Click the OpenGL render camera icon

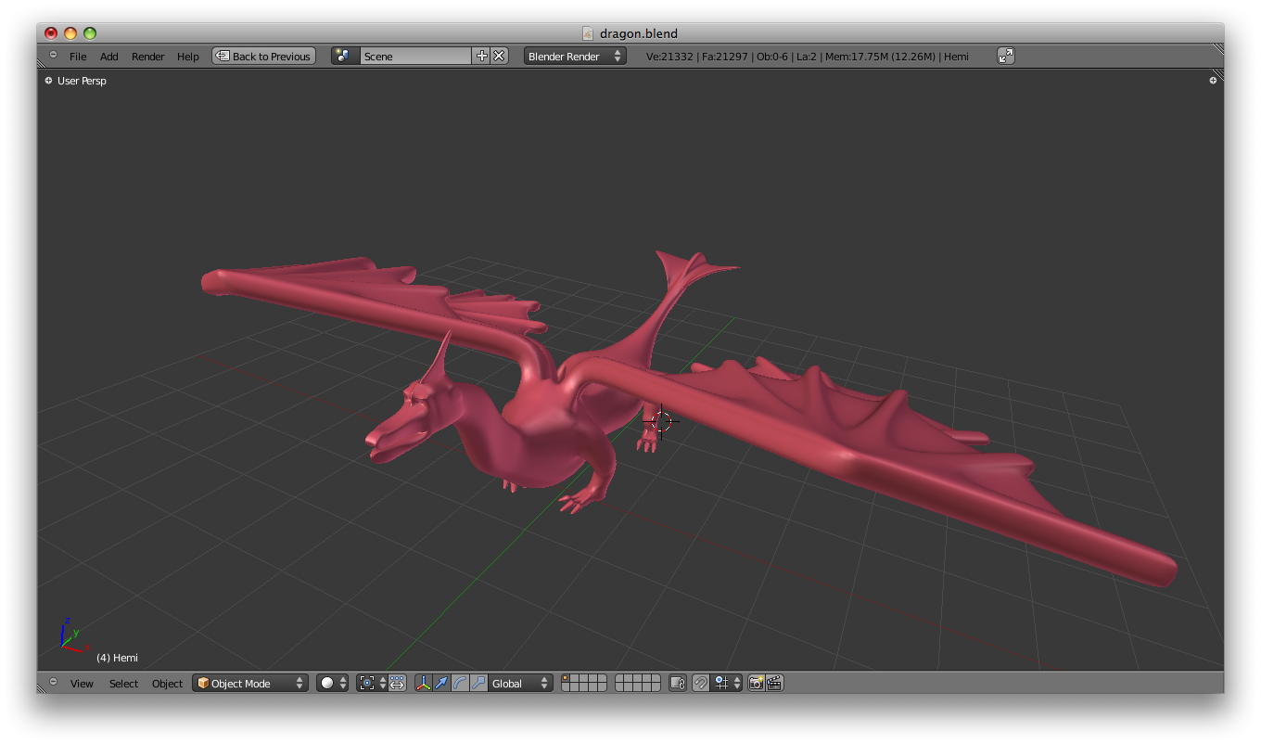coord(755,683)
